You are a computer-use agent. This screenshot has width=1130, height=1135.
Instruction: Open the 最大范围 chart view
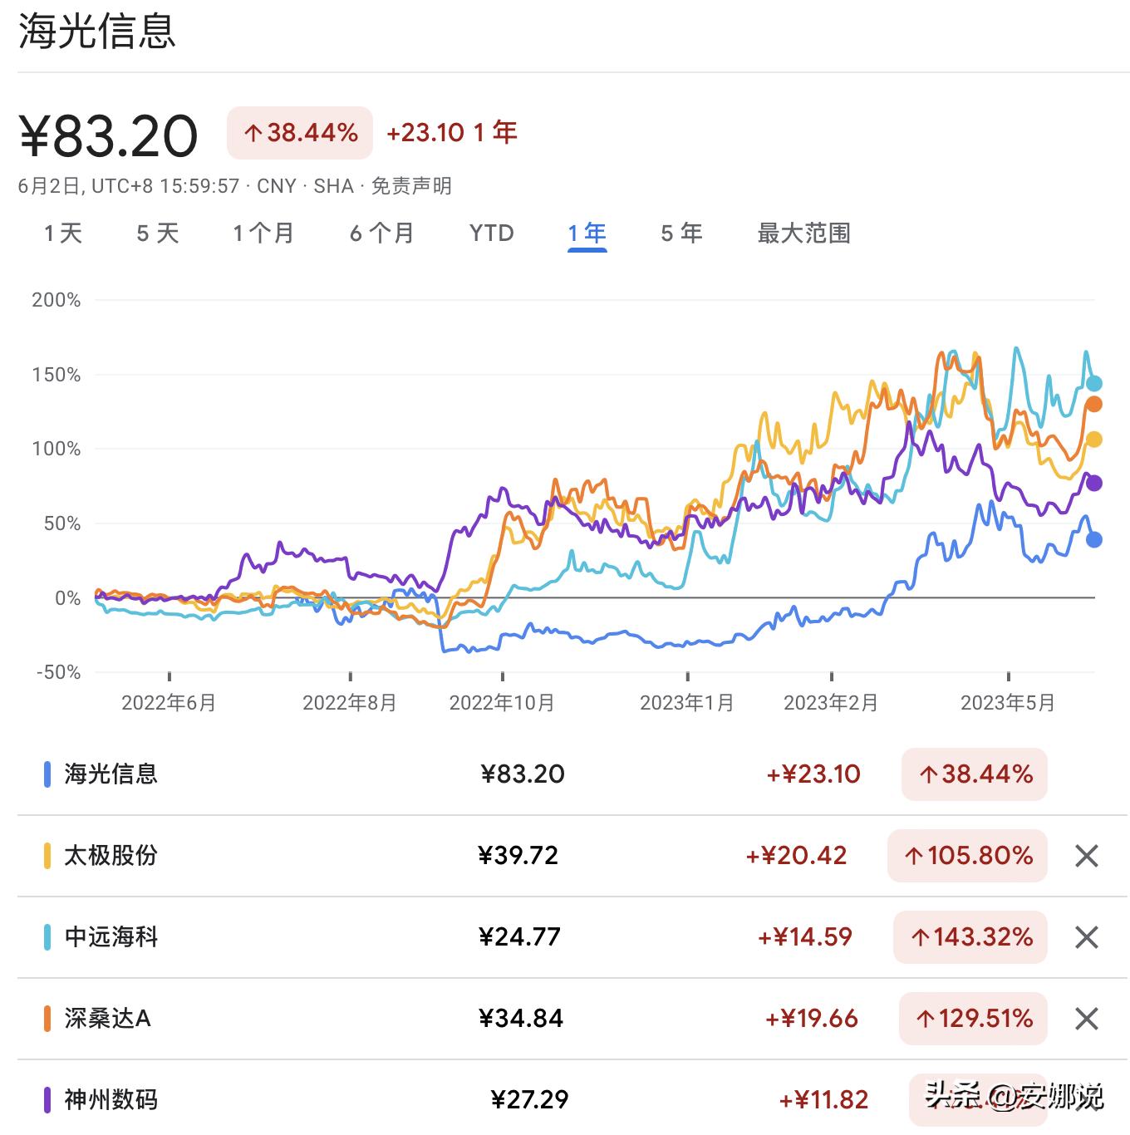(x=804, y=233)
